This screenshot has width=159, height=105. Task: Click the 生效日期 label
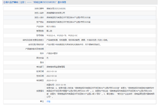(40, 76)
